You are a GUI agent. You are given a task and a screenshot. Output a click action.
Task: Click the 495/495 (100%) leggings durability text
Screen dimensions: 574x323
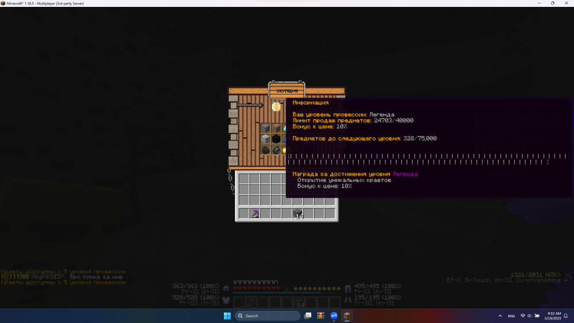tap(378, 286)
